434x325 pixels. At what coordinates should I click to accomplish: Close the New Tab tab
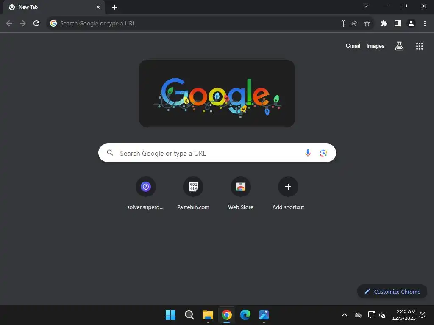point(98,7)
